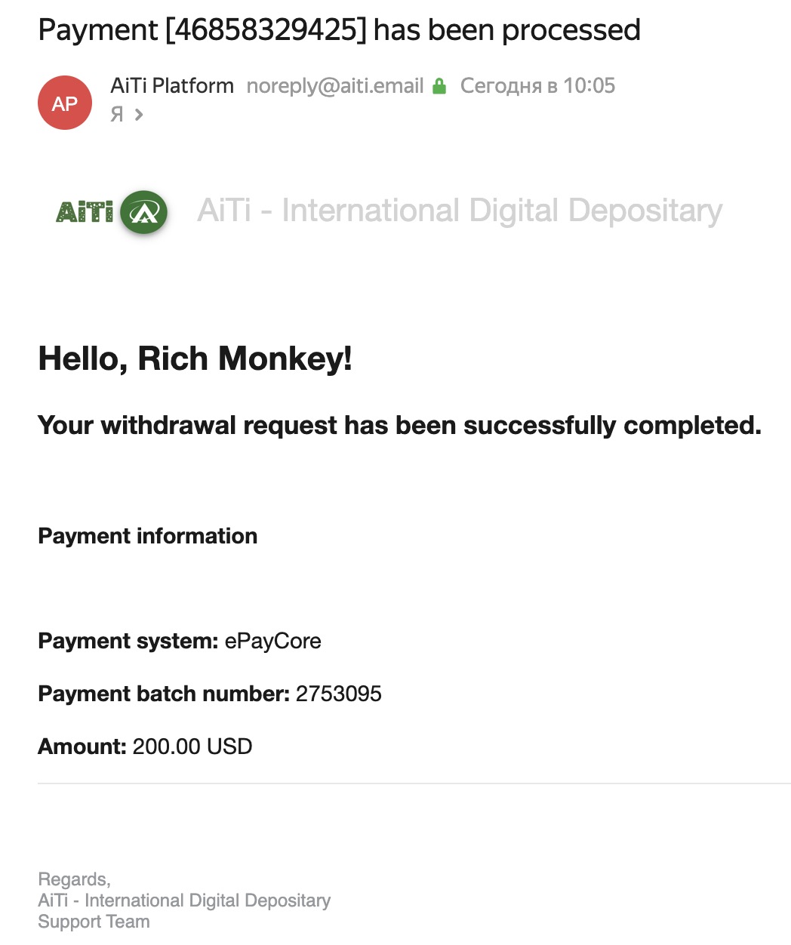
Task: Select the payment batch number 2753095
Action: coord(338,694)
